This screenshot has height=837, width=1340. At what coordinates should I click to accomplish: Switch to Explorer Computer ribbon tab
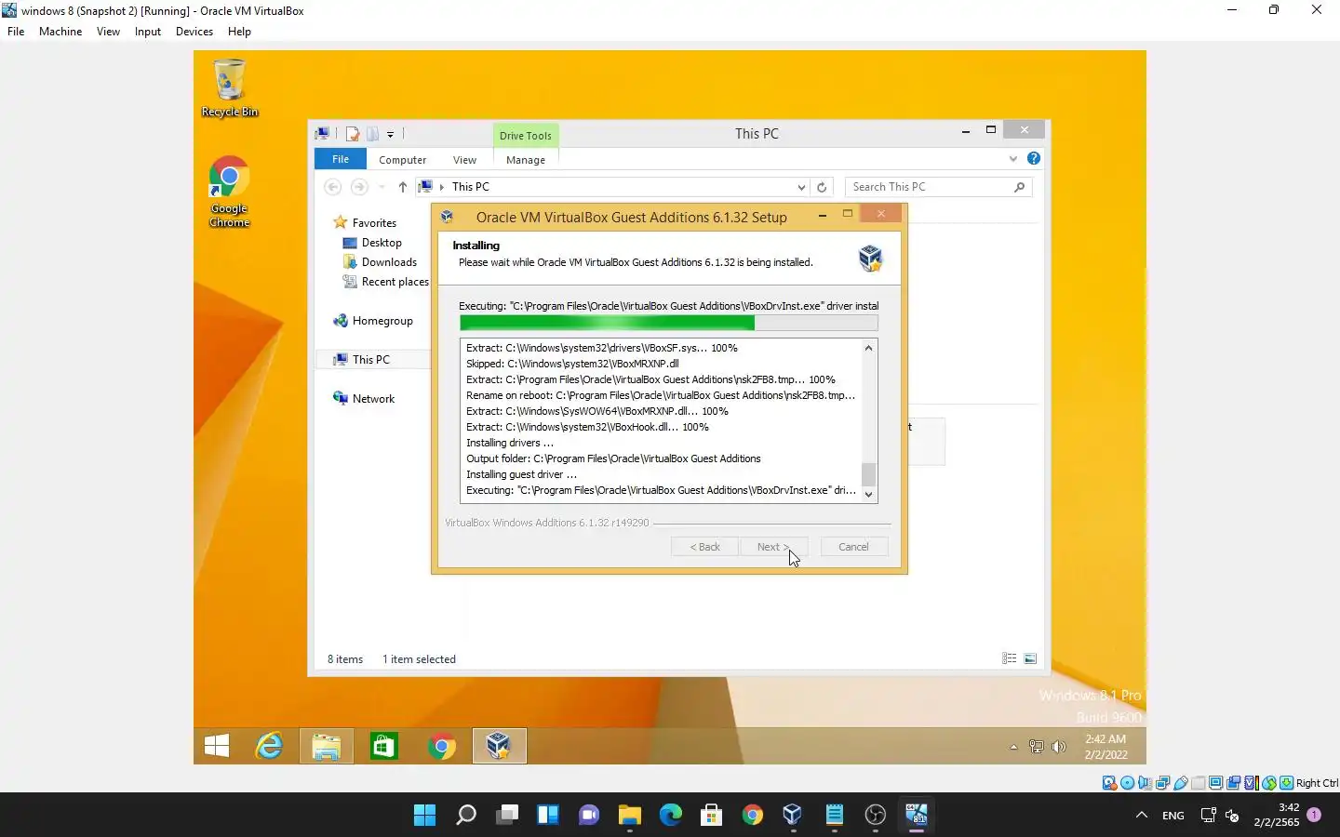[403, 160]
